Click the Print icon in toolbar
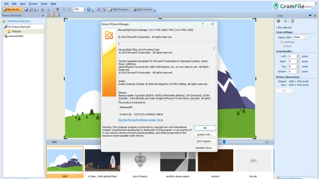 31,9
